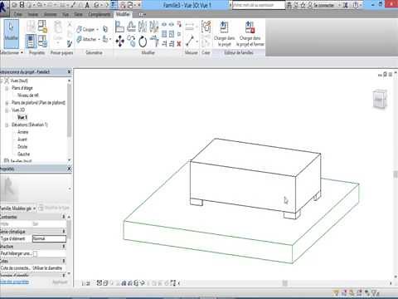Viewport: 398px width, 299px height.
Task: Open the Vue ribbon tab
Action: (66, 14)
